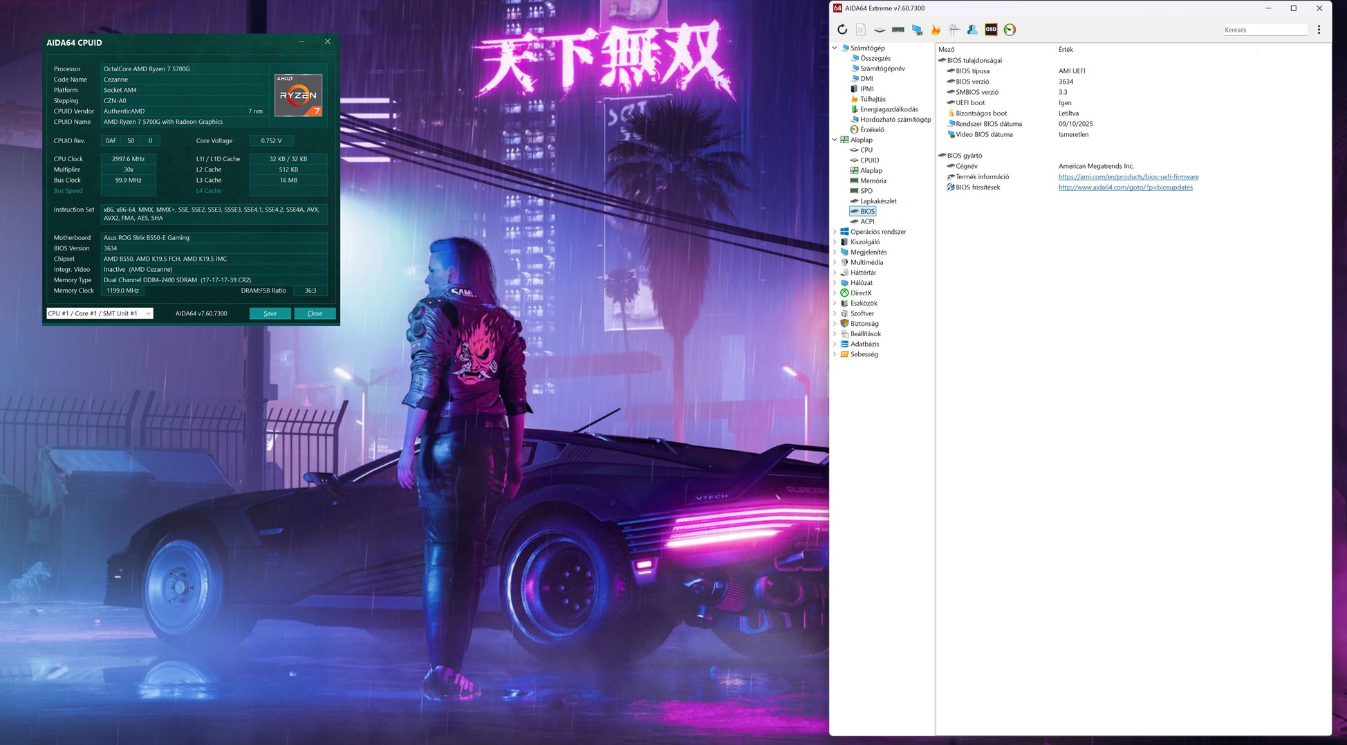Click the Refresh icon in AIDA64 toolbar
This screenshot has height=745, width=1347.
pyautogui.click(x=842, y=30)
